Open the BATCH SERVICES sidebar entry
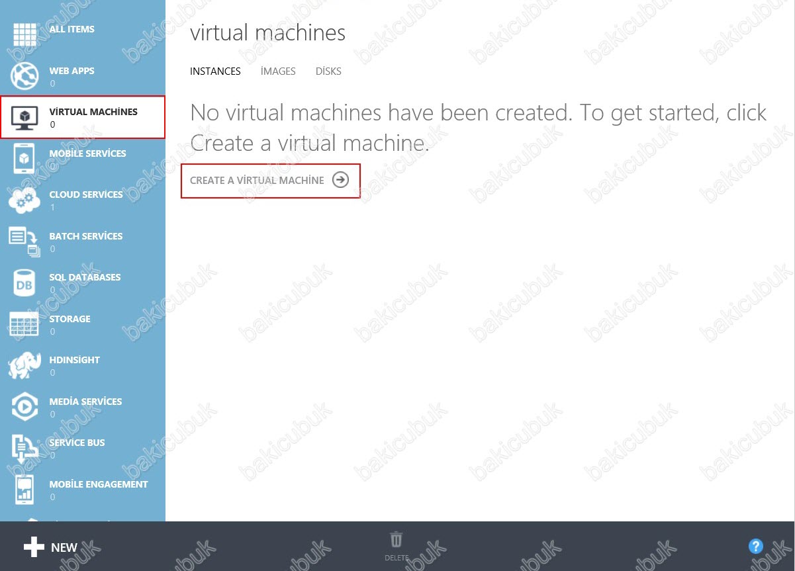Viewport: 795px width, 571px height. [x=83, y=242]
